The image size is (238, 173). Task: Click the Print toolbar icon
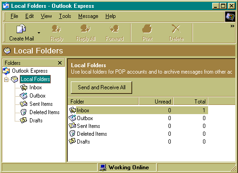click(147, 29)
